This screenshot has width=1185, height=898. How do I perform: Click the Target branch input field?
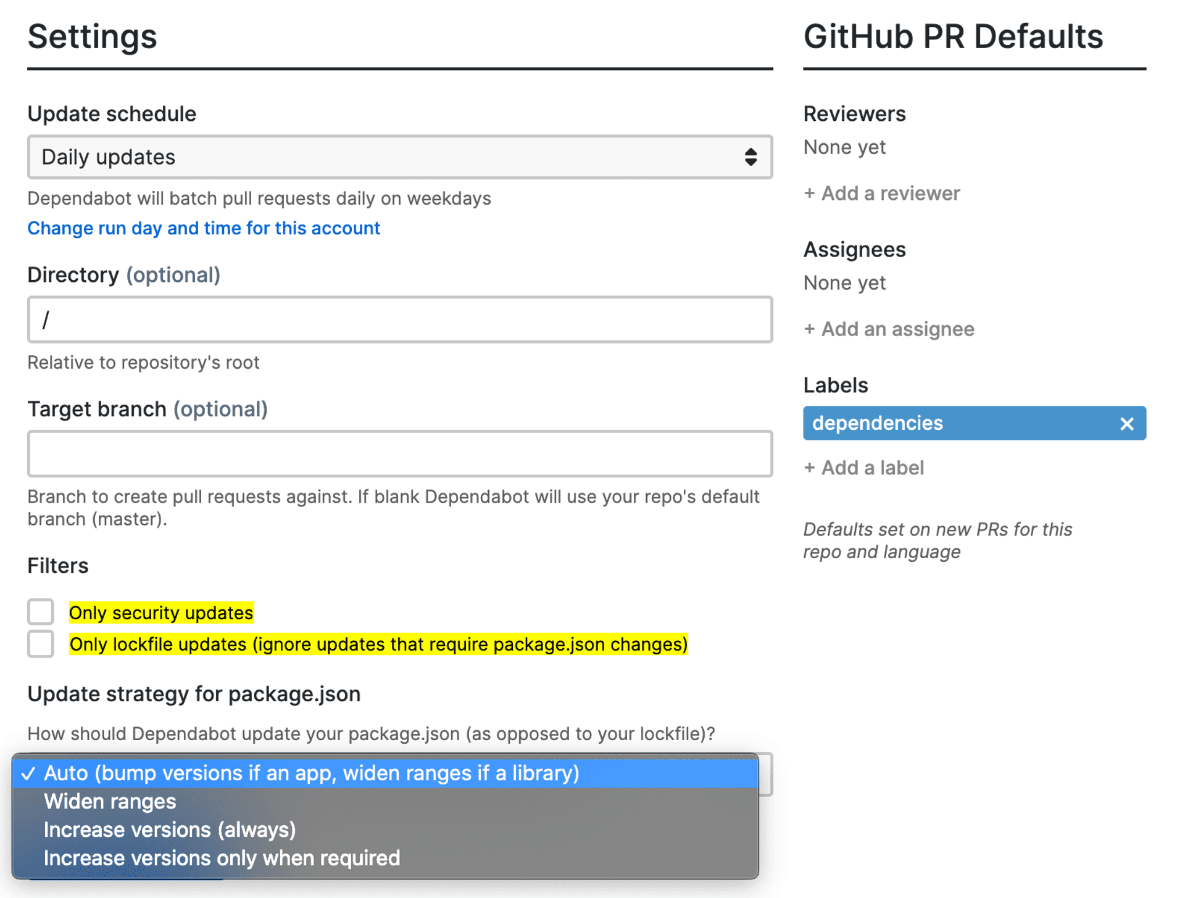pyautogui.click(x=400, y=453)
